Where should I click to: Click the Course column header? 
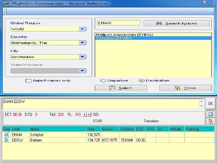[x=110, y=129]
